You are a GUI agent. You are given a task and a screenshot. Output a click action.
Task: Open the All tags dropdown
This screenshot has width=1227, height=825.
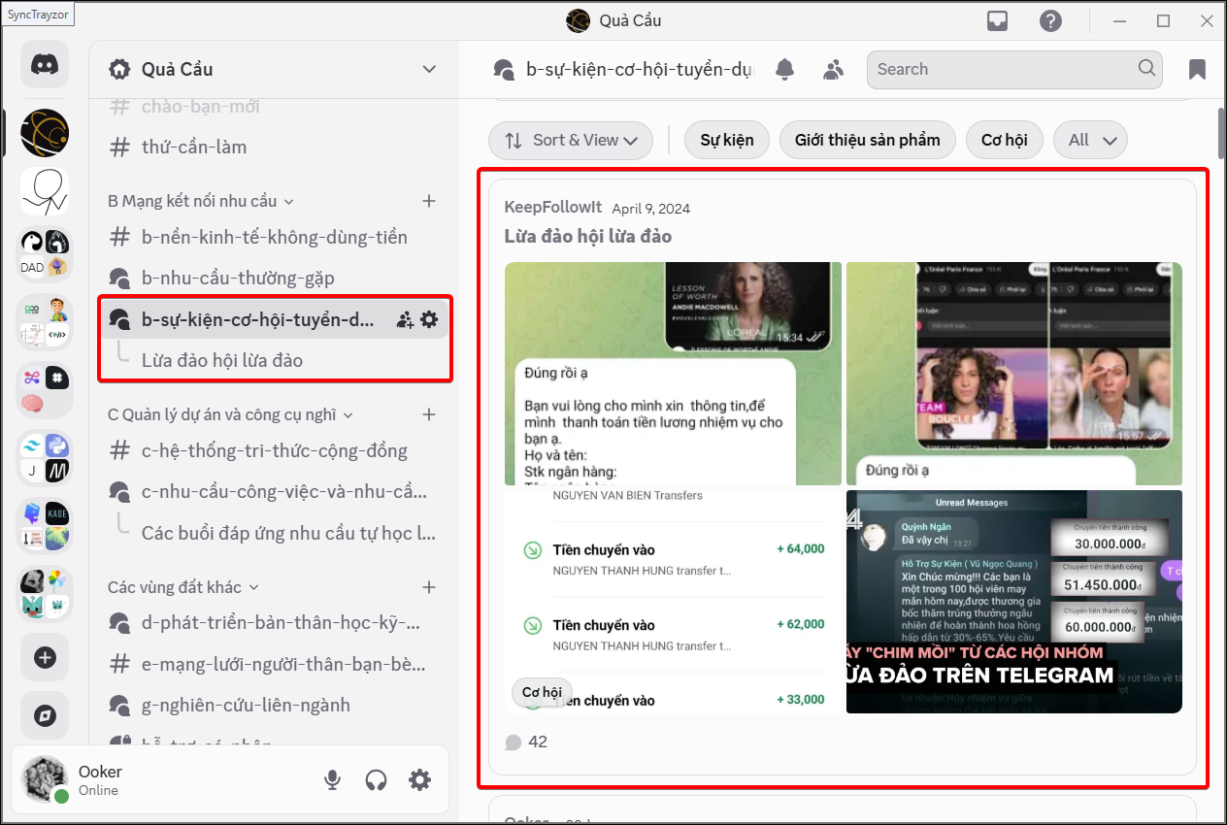coord(1090,140)
